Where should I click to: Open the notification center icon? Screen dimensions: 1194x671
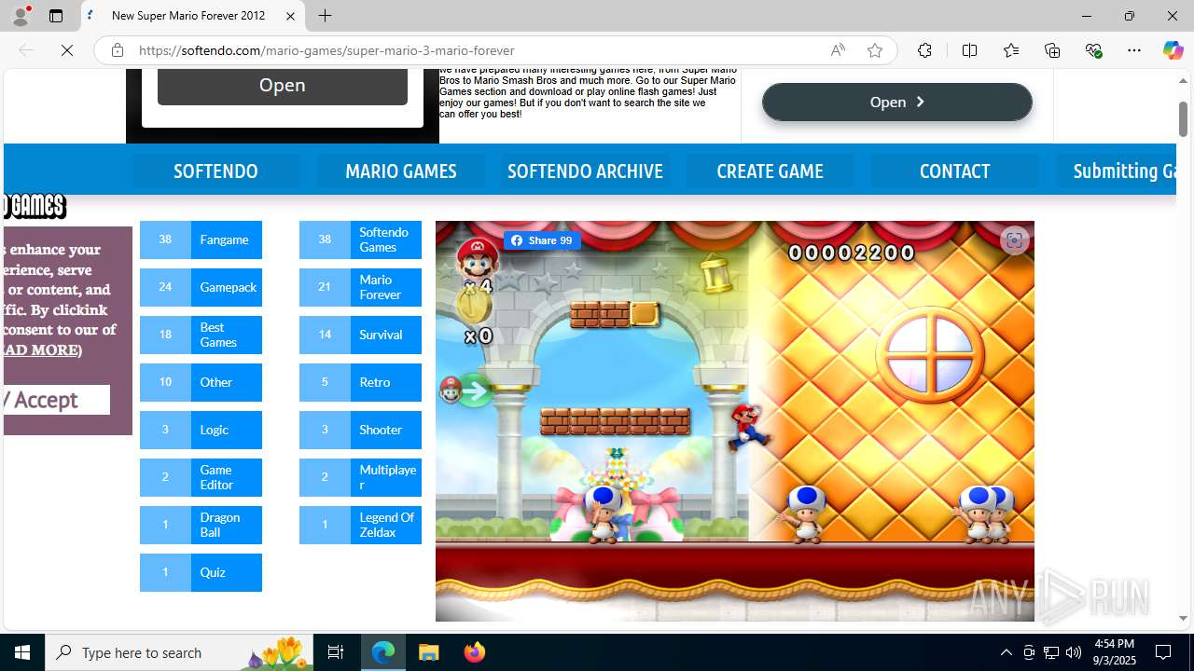coord(1163,652)
